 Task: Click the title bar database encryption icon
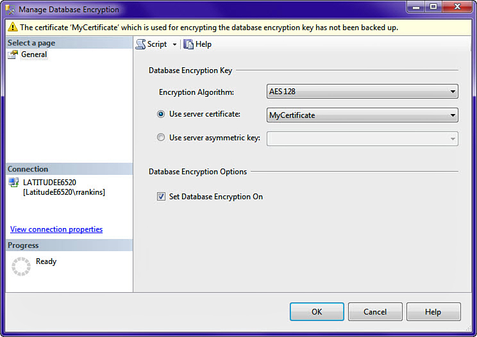coord(10,10)
